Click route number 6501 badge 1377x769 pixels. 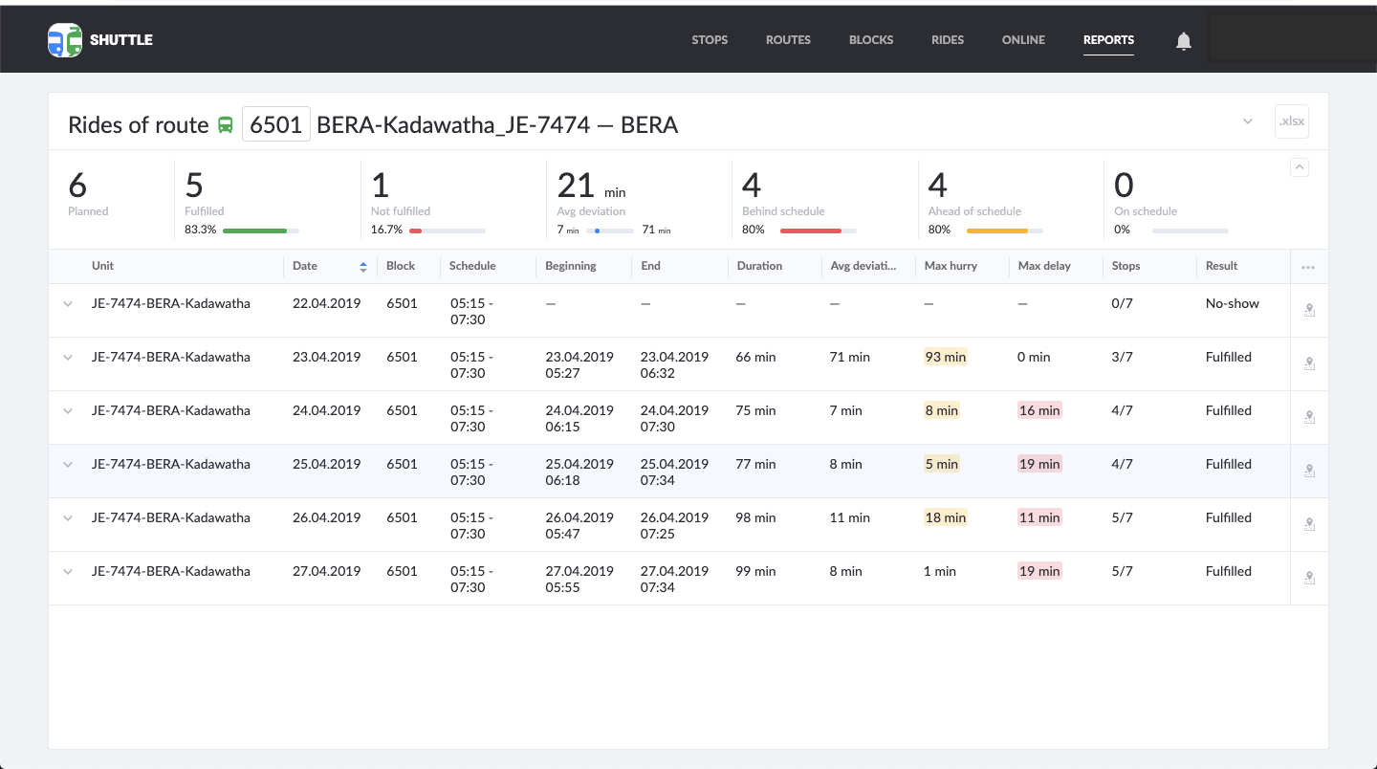tap(276, 124)
